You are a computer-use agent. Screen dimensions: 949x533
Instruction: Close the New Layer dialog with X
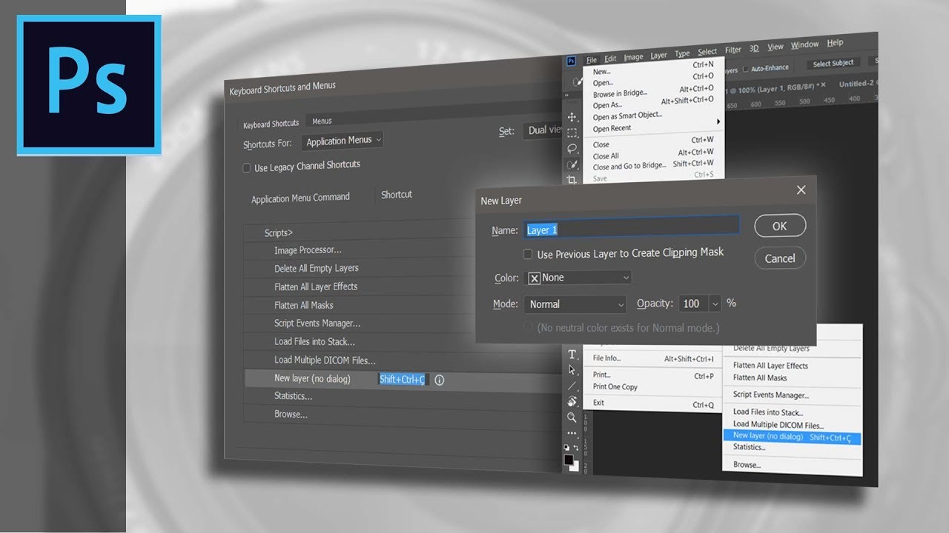(x=801, y=190)
